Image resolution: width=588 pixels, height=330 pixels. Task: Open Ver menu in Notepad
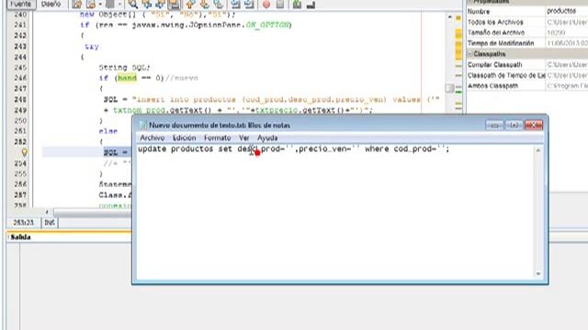click(x=244, y=138)
